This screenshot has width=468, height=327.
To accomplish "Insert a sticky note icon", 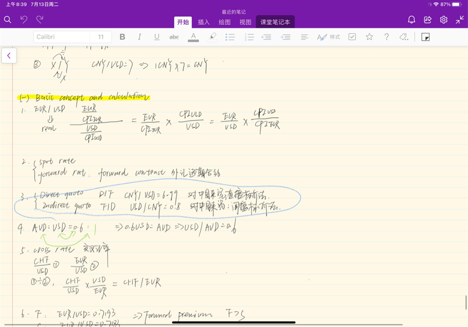I will 425,37.
